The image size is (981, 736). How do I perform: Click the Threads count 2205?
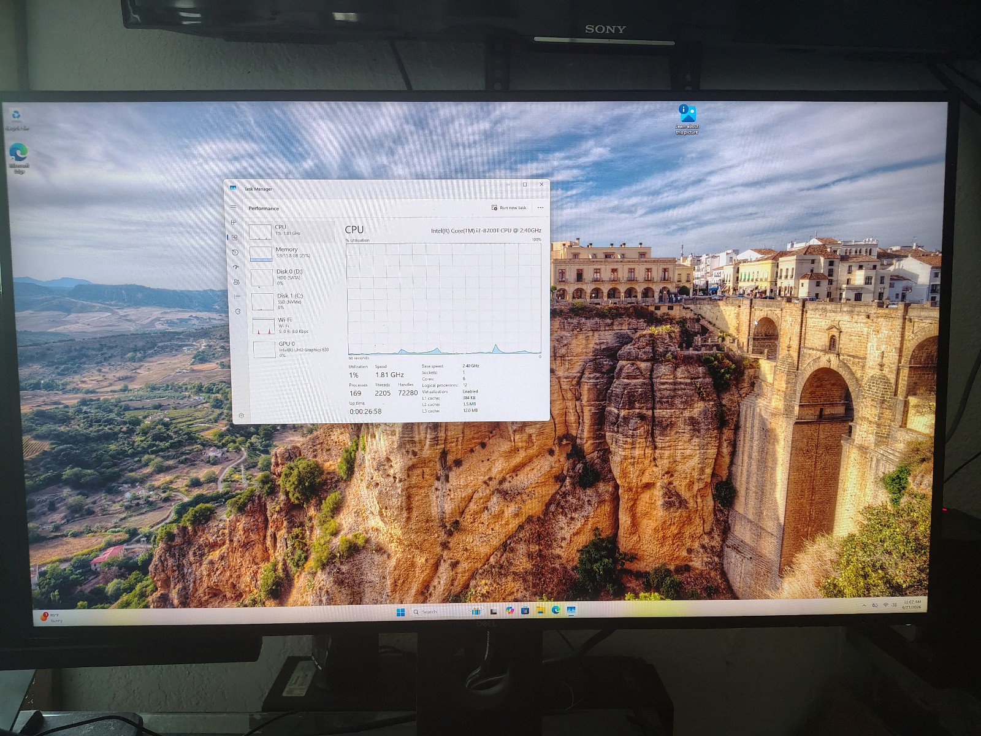click(x=383, y=393)
